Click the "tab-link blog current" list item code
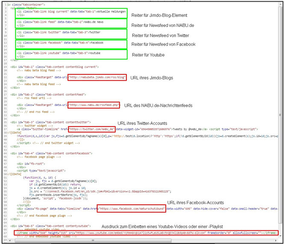 point(71,13)
